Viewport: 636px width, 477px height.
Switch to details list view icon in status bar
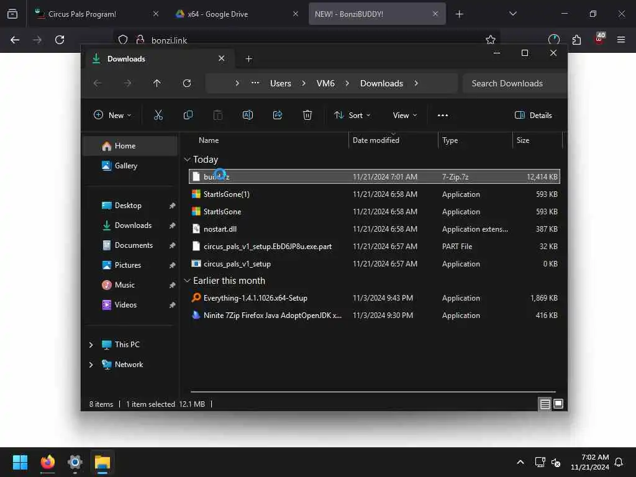point(545,404)
